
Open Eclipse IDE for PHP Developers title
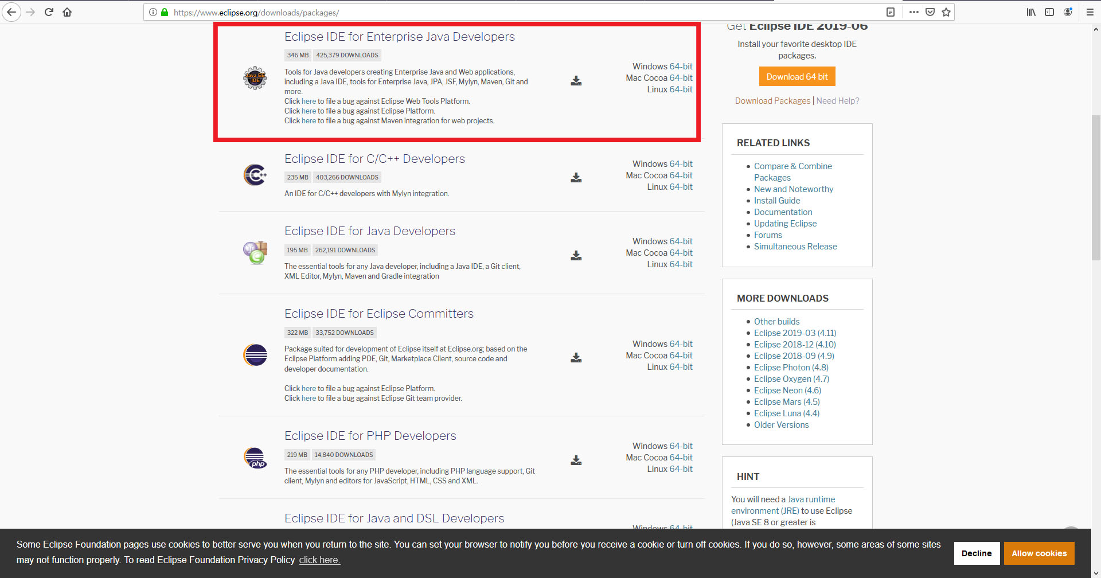[x=370, y=436]
